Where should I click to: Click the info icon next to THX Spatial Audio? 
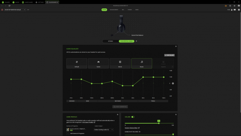[136, 41]
